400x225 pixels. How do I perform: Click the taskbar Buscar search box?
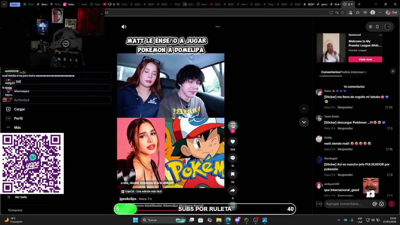(x=164, y=220)
